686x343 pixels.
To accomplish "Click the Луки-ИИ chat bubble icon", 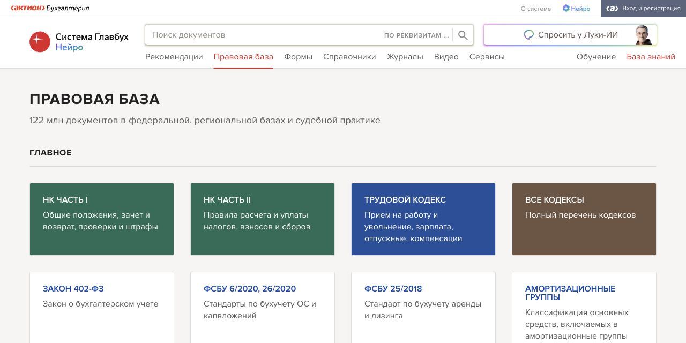I will [x=529, y=35].
